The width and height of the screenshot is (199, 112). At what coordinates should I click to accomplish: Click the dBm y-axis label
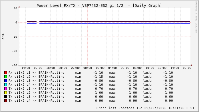pyautogui.click(x=3, y=37)
